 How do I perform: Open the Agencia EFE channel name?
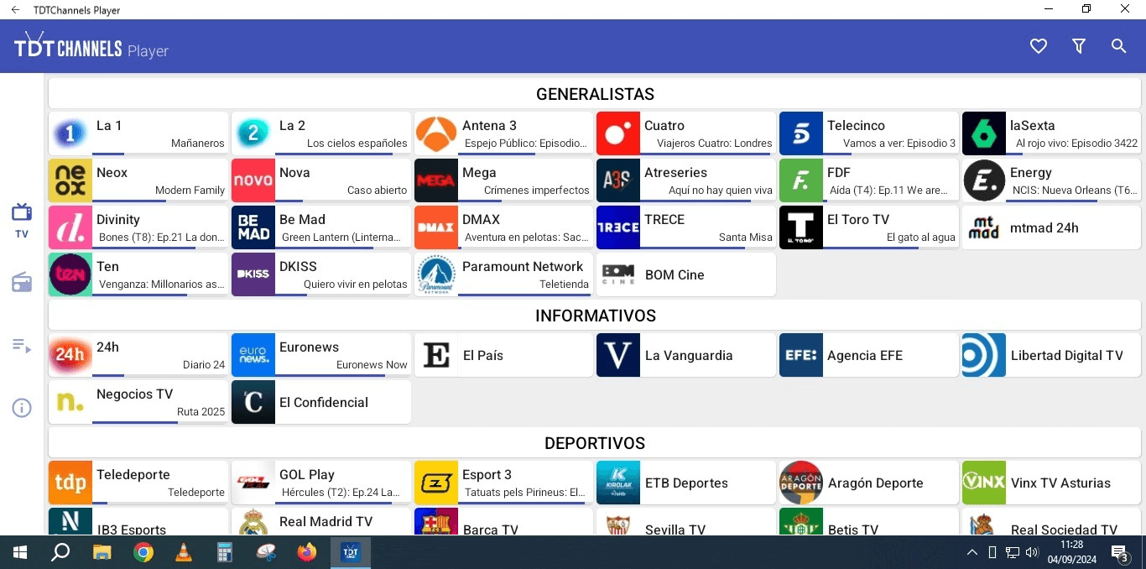click(x=865, y=355)
